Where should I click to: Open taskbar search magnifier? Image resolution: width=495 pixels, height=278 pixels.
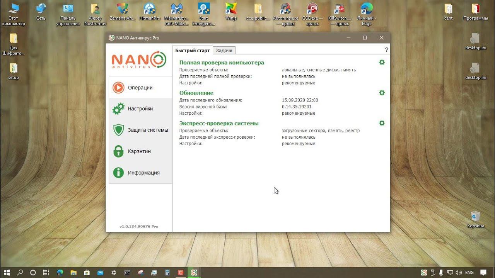[x=20, y=272]
